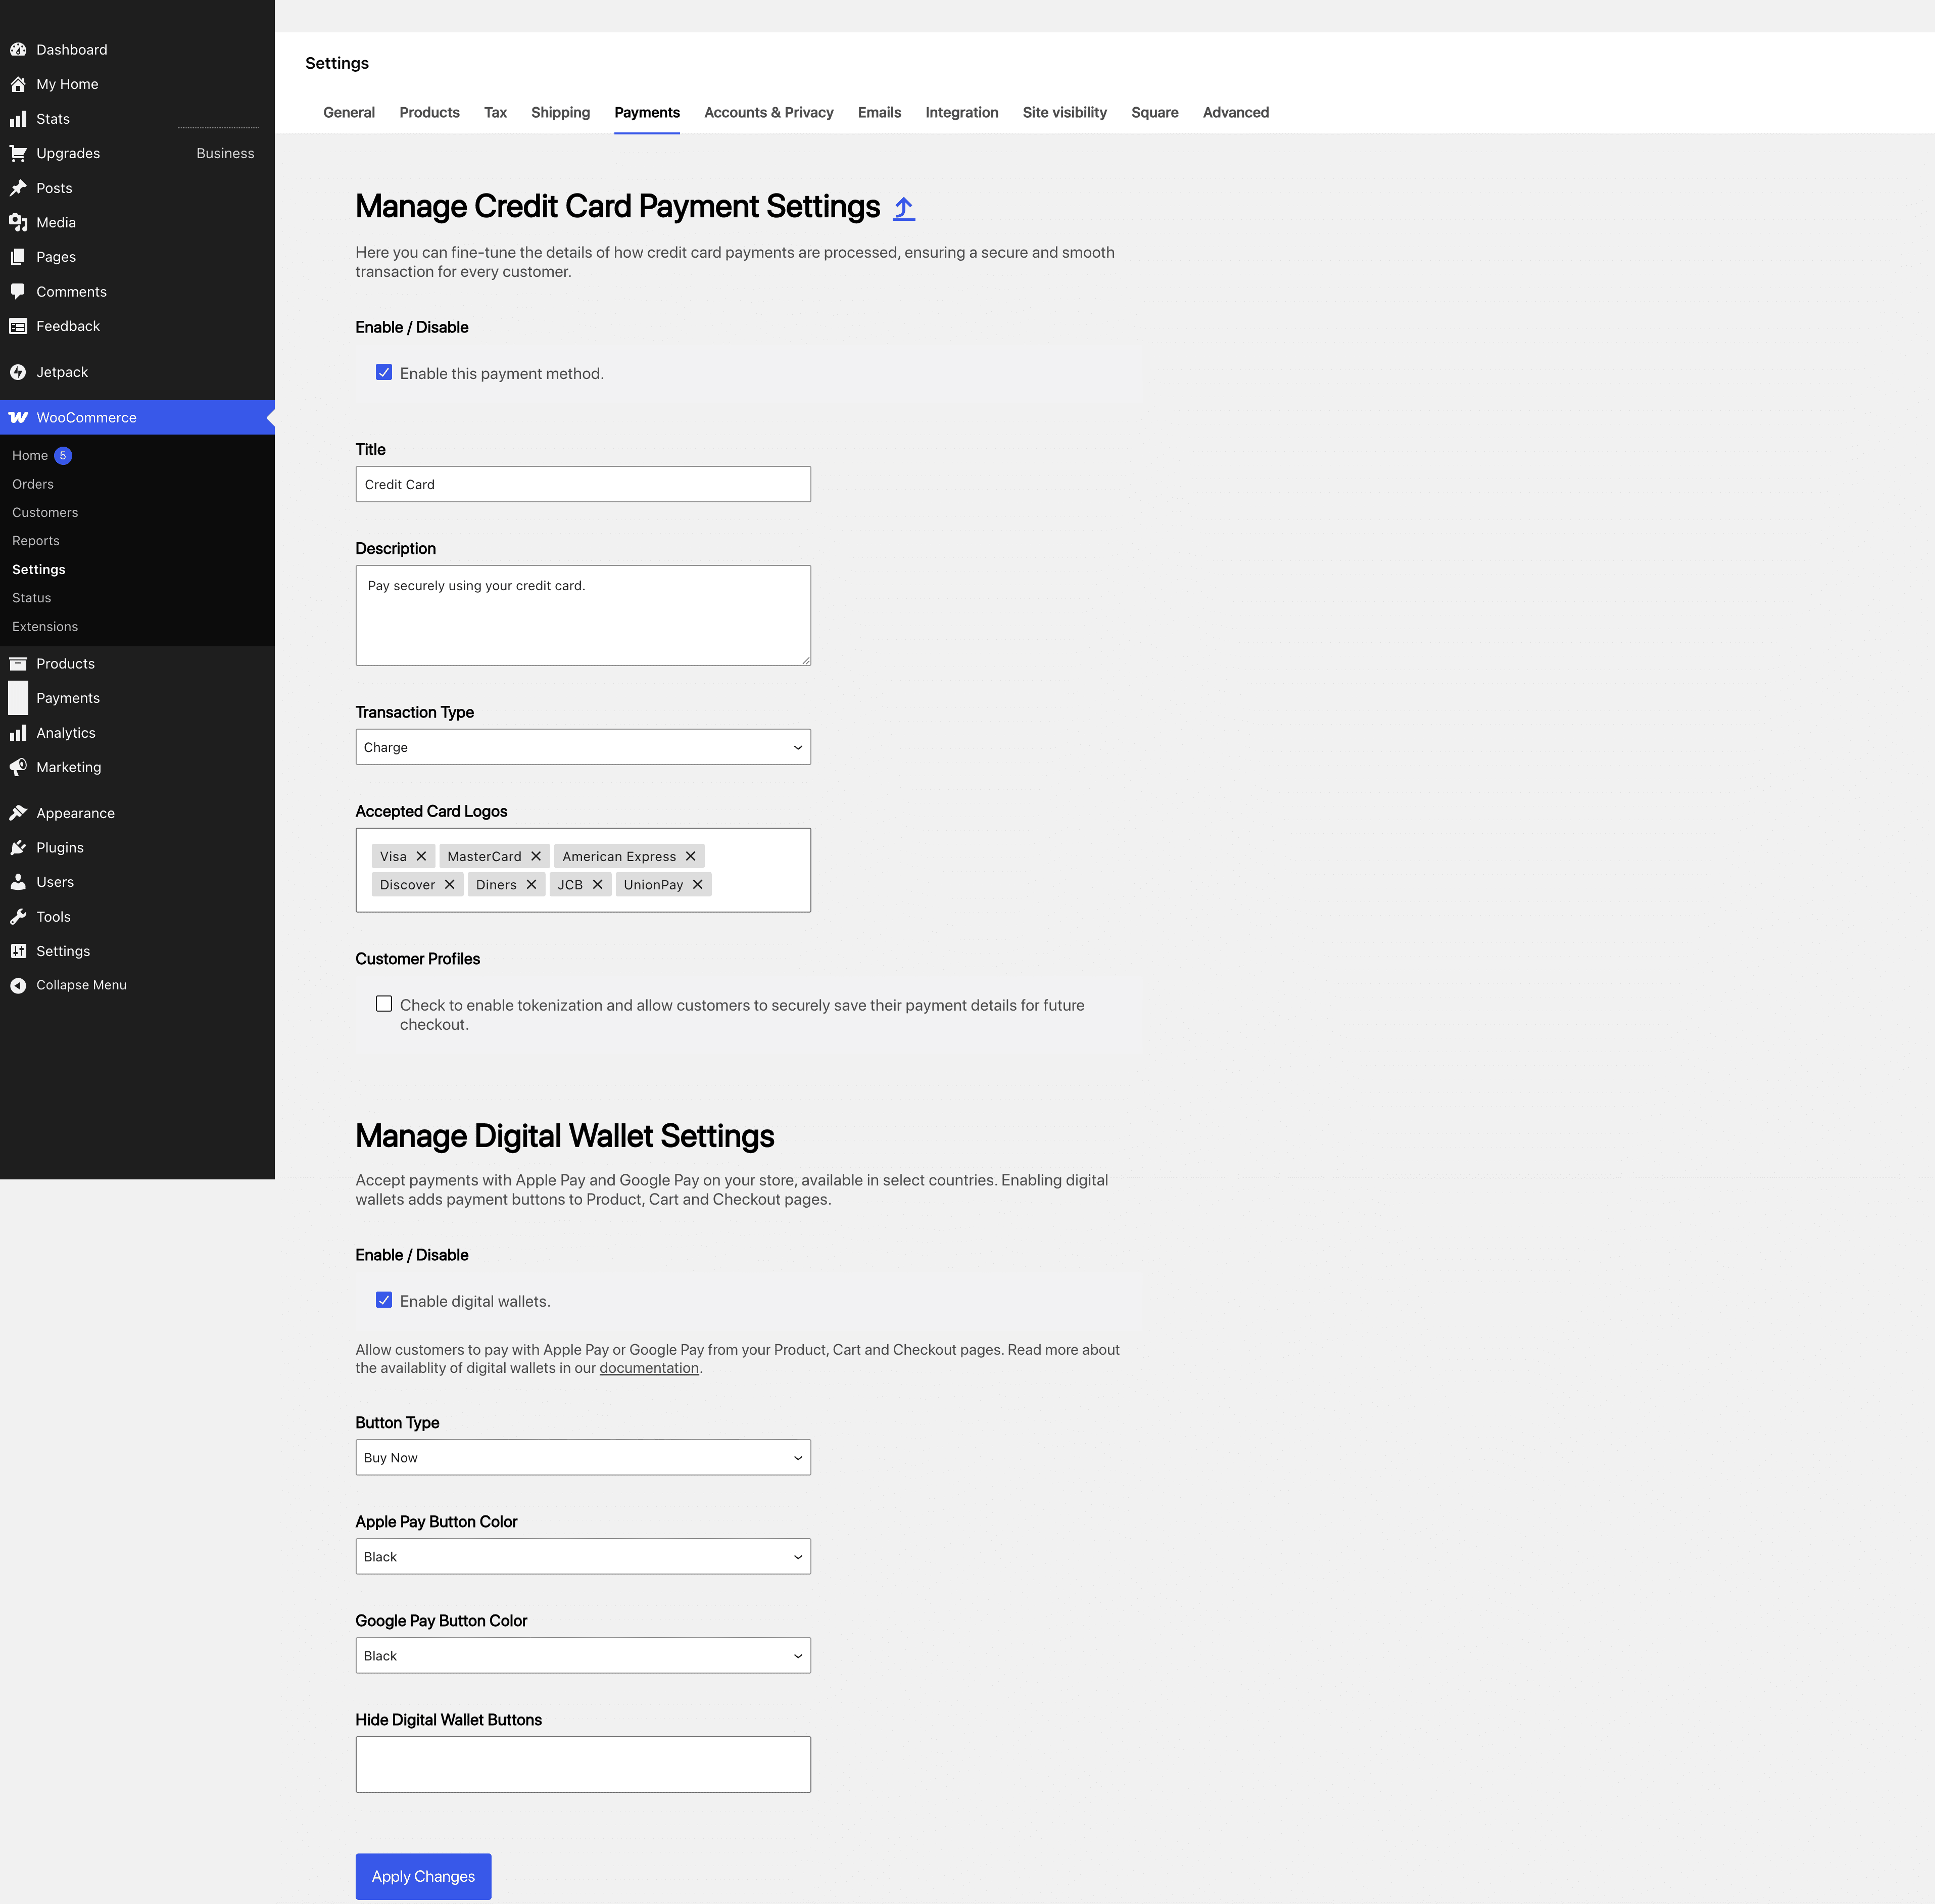Image resolution: width=1935 pixels, height=1904 pixels.
Task: Open the Analytics section
Action: 65,732
